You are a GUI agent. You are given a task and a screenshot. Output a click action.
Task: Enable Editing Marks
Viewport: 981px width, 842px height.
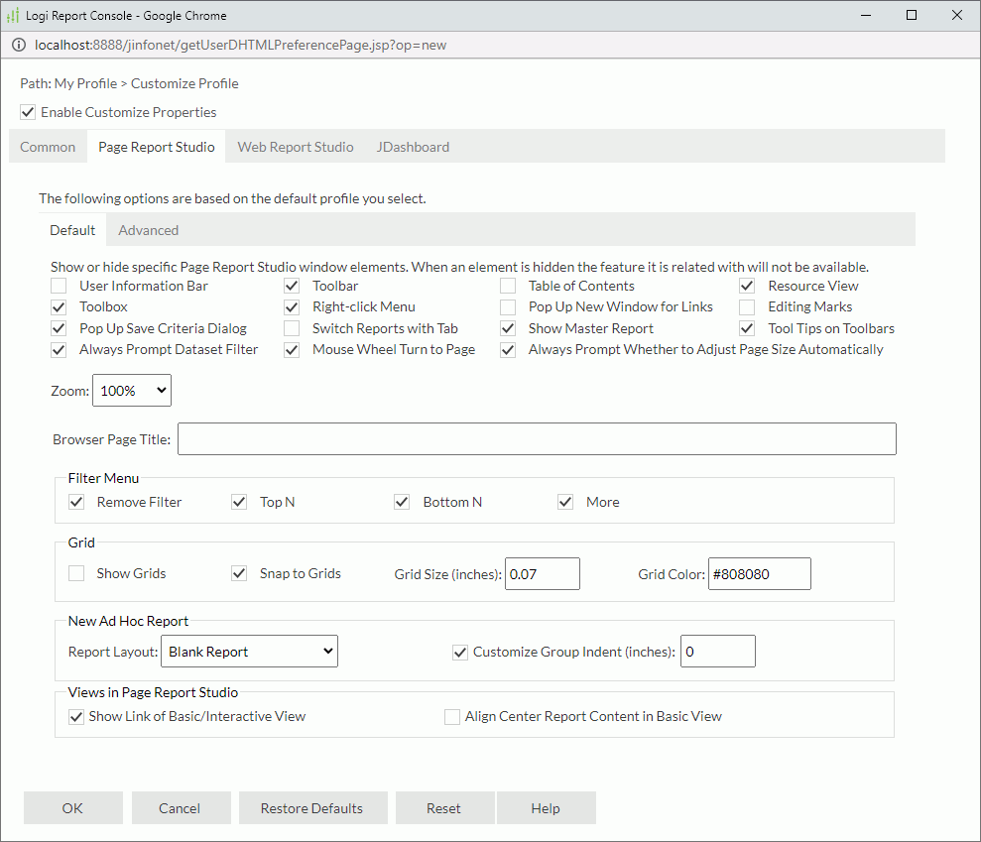[x=746, y=306]
